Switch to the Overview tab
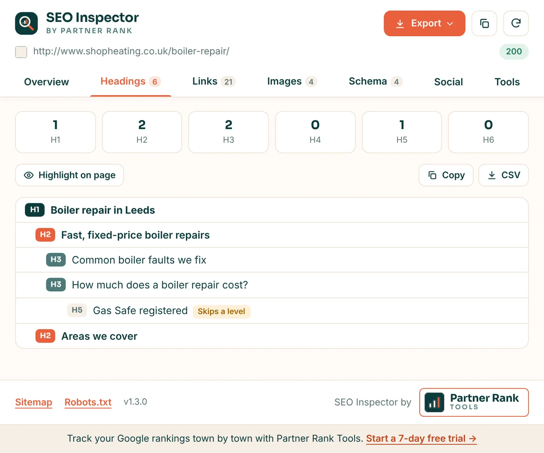The width and height of the screenshot is (544, 453). pyautogui.click(x=47, y=82)
